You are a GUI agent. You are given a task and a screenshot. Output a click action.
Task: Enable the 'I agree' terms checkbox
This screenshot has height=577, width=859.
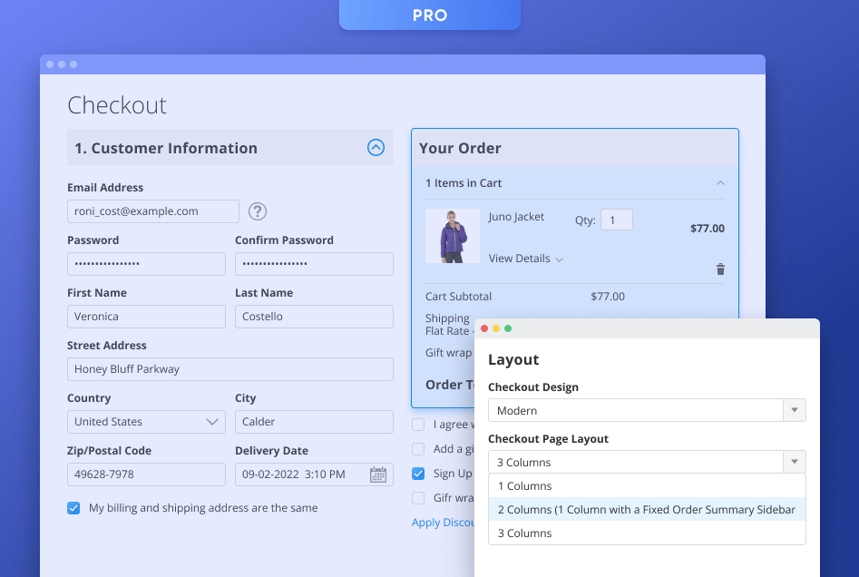418,424
